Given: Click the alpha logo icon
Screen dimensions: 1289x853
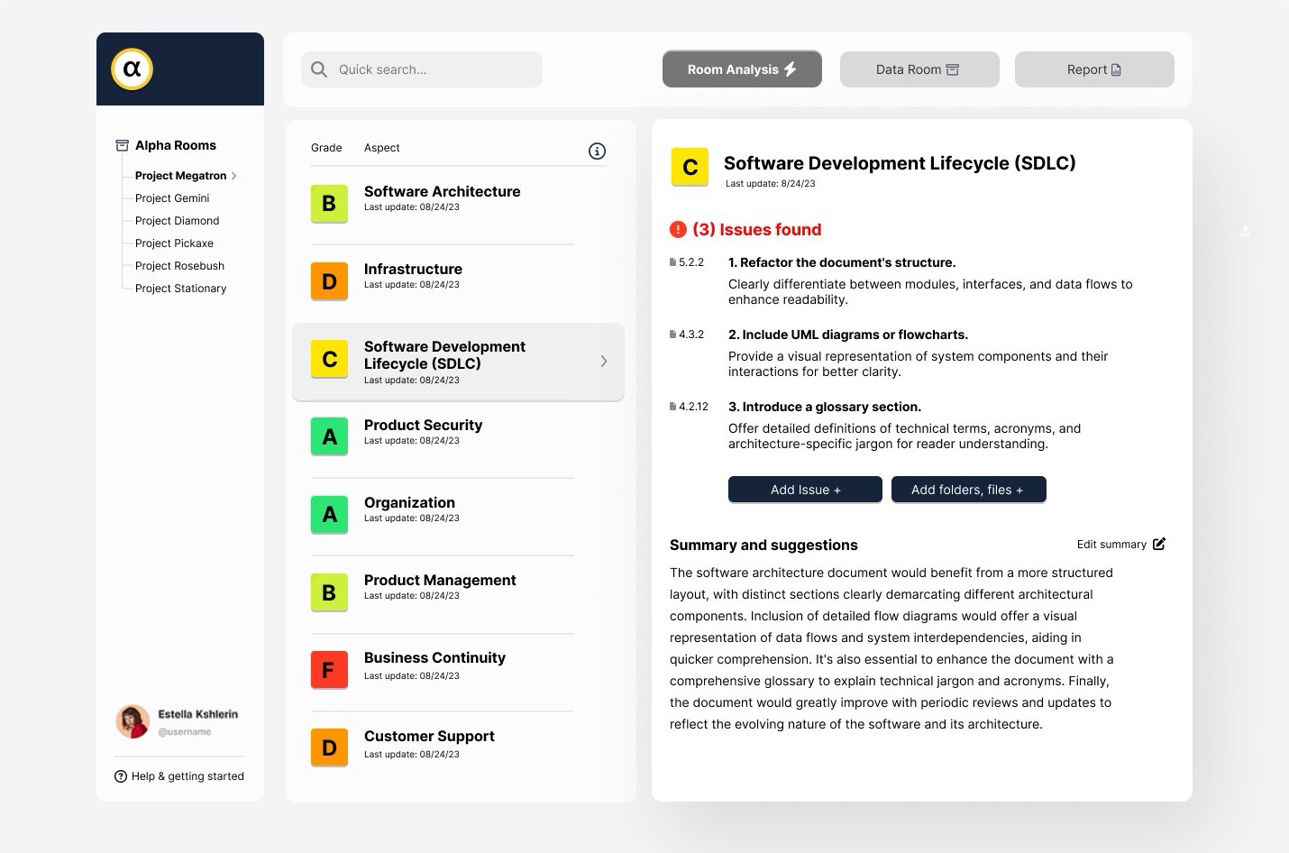Looking at the screenshot, I should (132, 69).
